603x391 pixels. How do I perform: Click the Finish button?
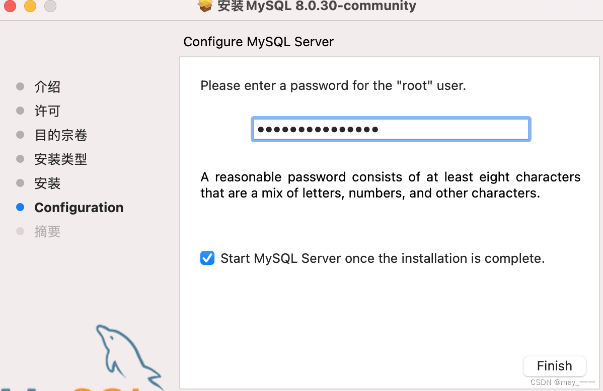(554, 366)
